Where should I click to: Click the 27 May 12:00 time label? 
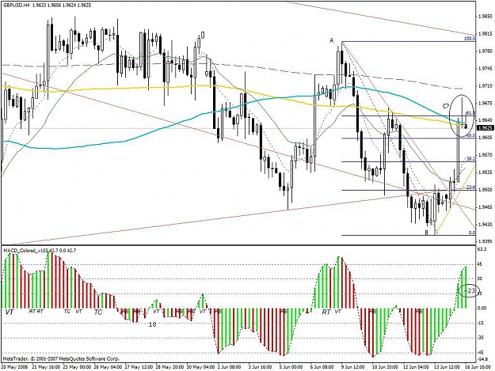pyautogui.click(x=139, y=367)
